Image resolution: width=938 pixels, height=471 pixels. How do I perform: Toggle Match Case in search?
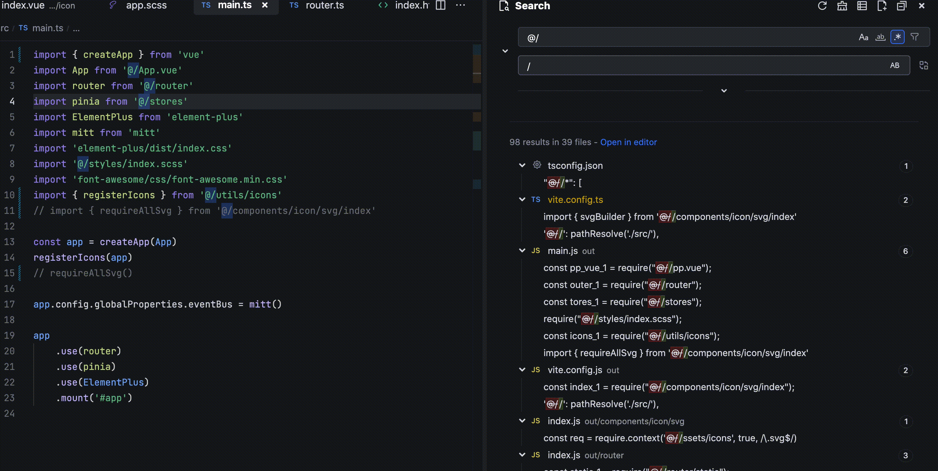pyautogui.click(x=863, y=37)
